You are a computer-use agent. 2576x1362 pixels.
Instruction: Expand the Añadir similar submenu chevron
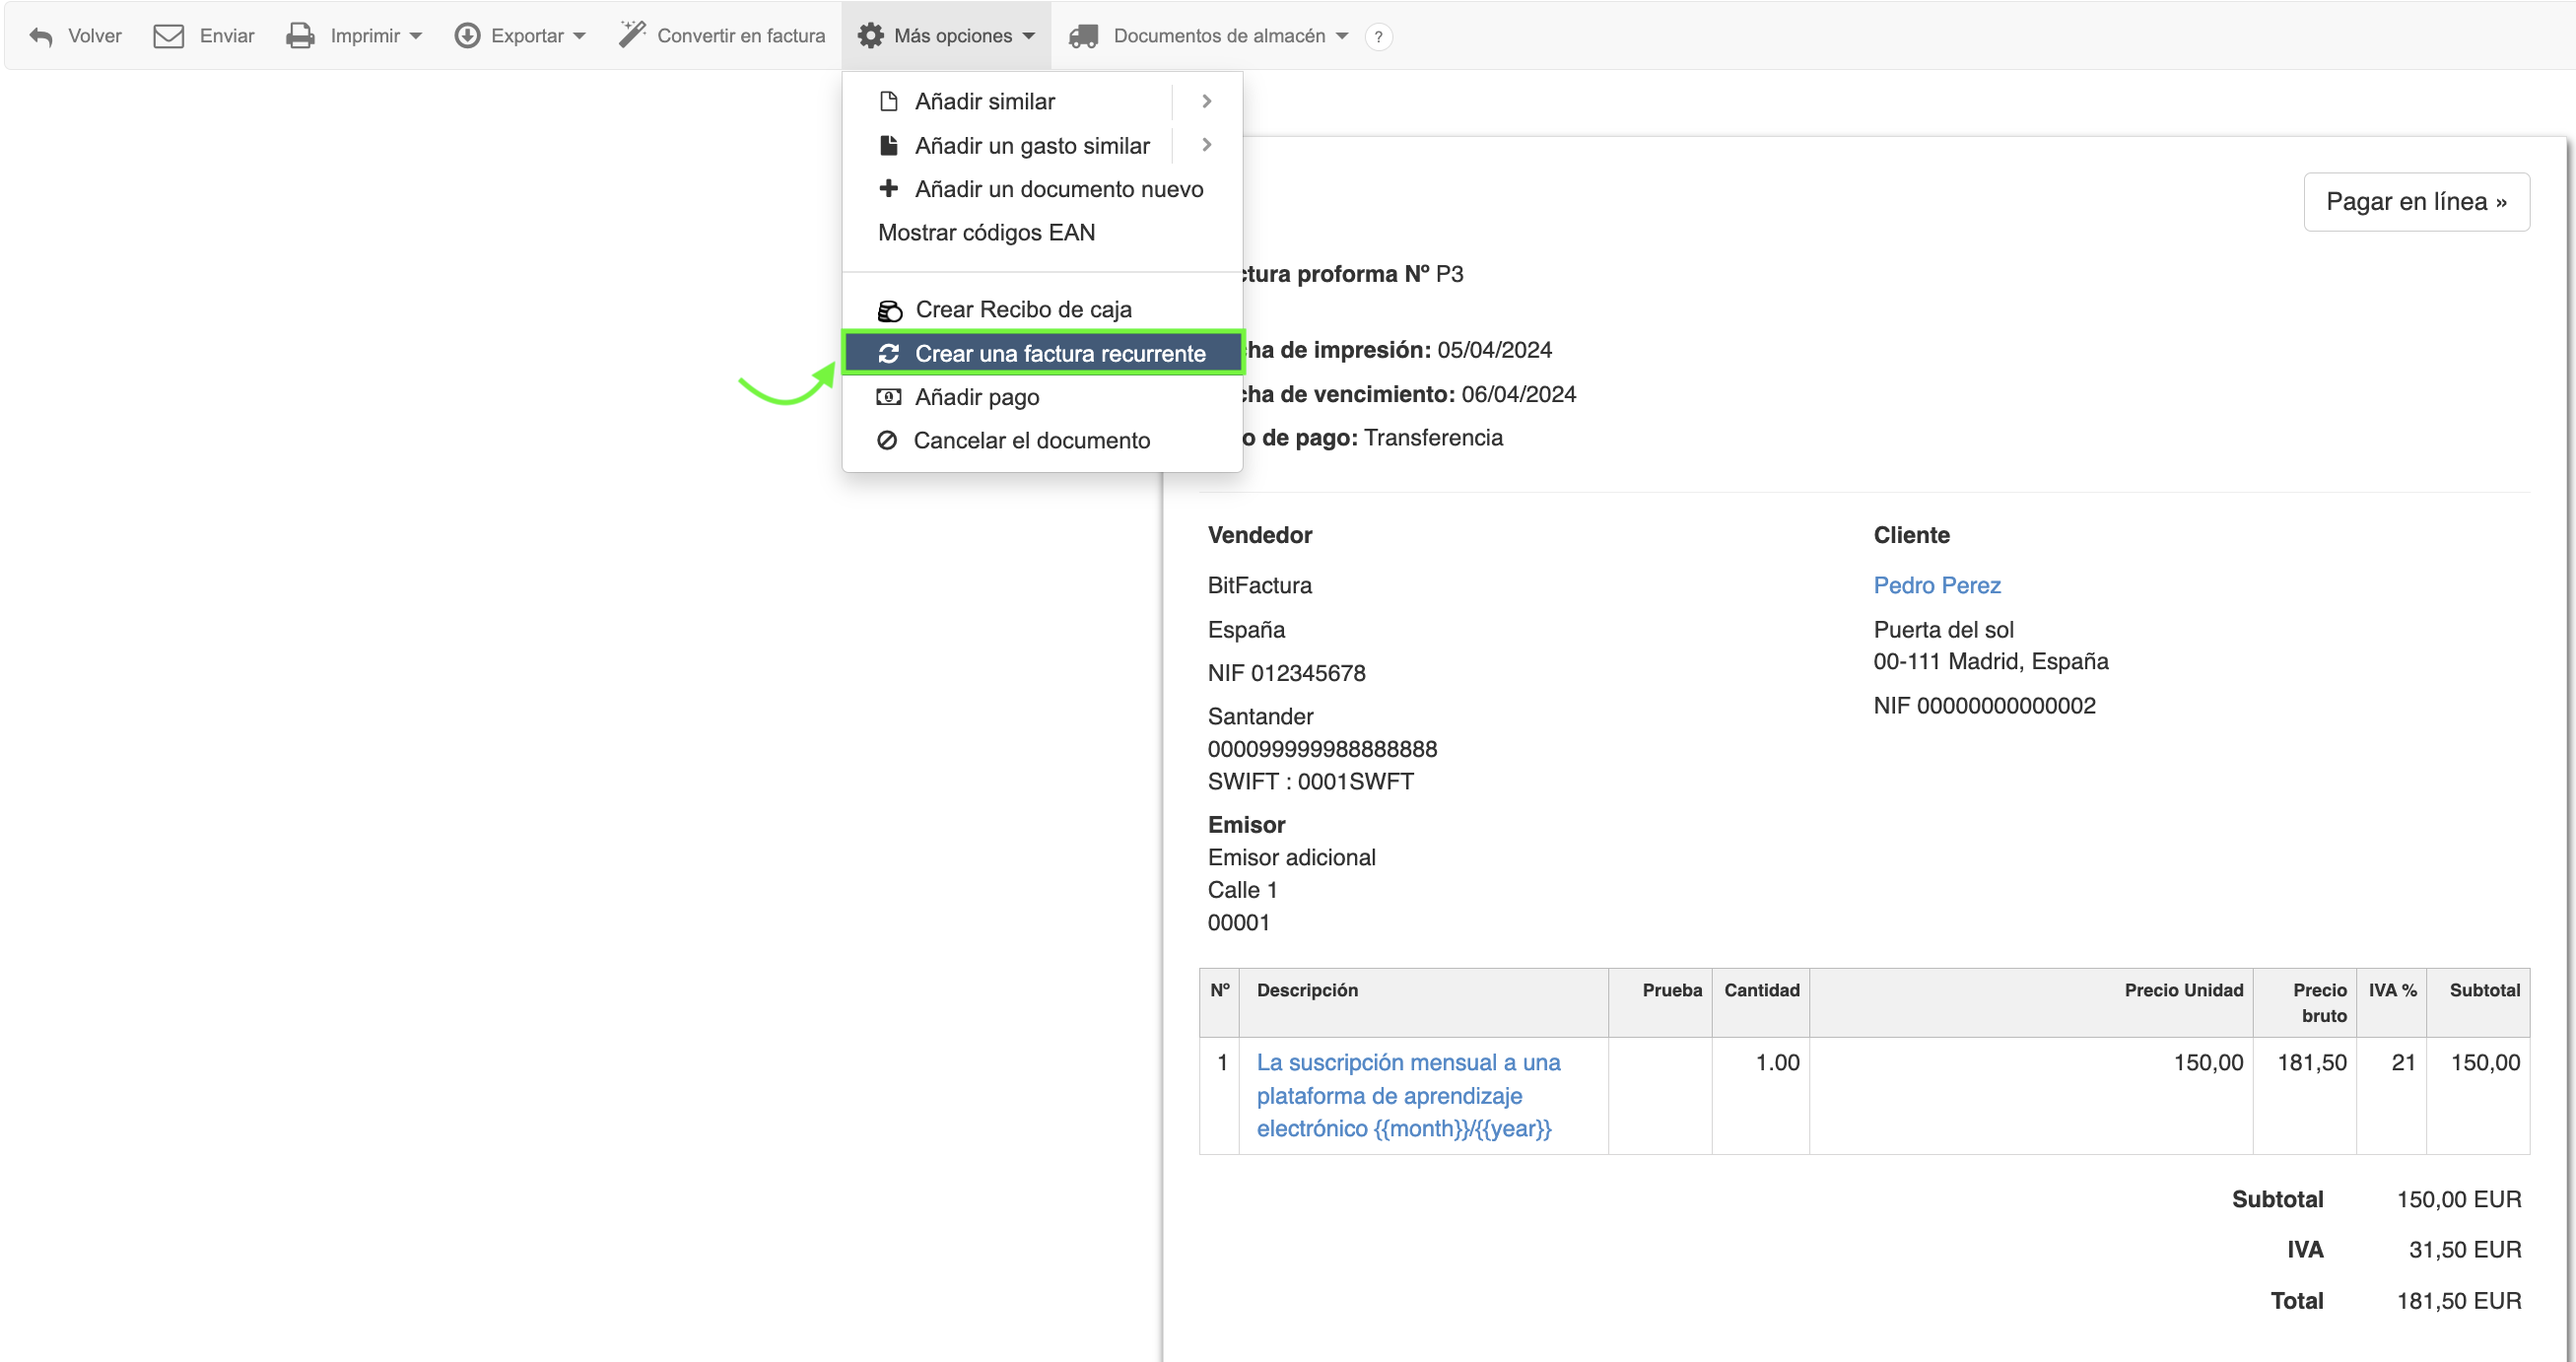tap(1207, 101)
